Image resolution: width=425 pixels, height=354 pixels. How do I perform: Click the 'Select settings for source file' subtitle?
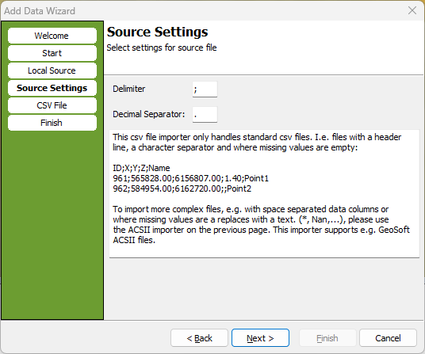coord(162,48)
